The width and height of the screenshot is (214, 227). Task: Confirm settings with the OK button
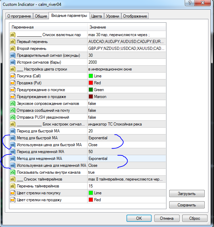[x=139, y=218]
